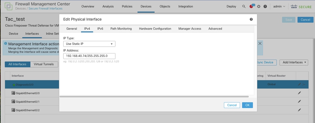Open the Overview menu
The image size is (315, 123).
click(x=88, y=6)
